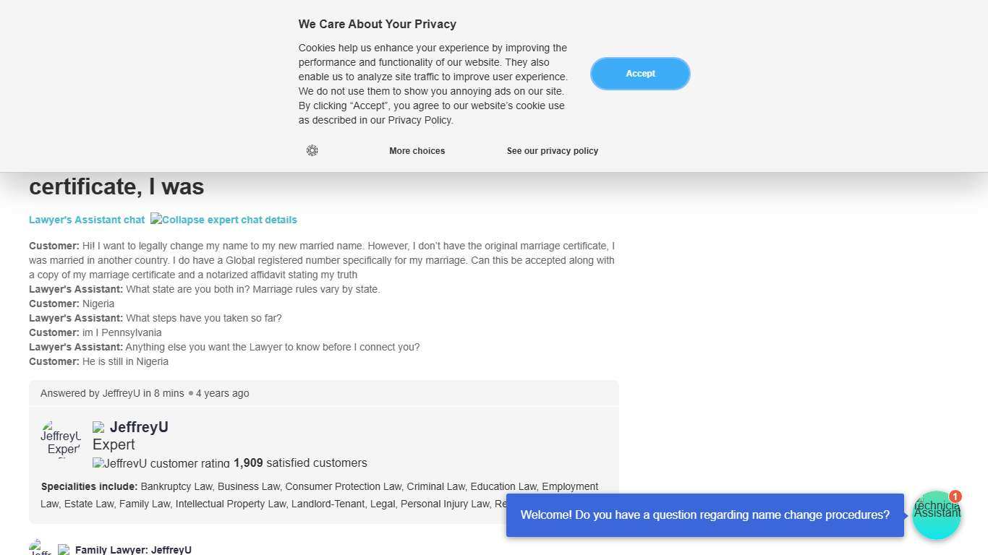
Task: Click the welcome message about name change procedures
Action: (704, 515)
